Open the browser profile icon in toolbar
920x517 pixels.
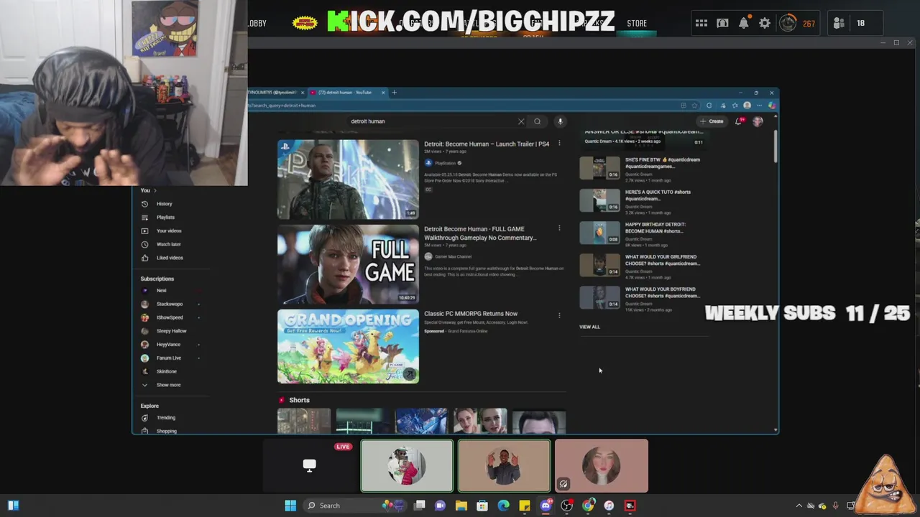click(747, 106)
